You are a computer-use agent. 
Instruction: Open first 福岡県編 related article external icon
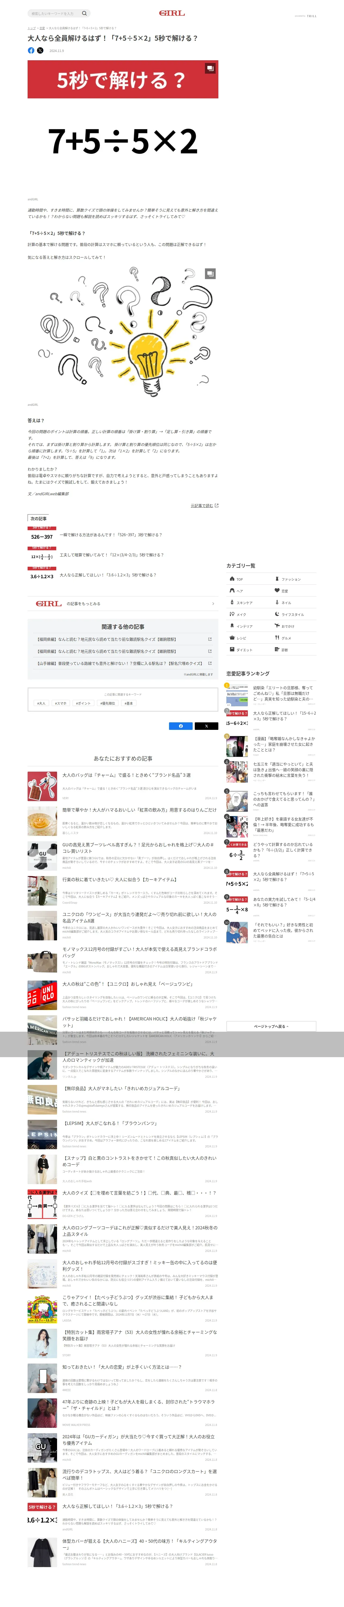click(210, 639)
